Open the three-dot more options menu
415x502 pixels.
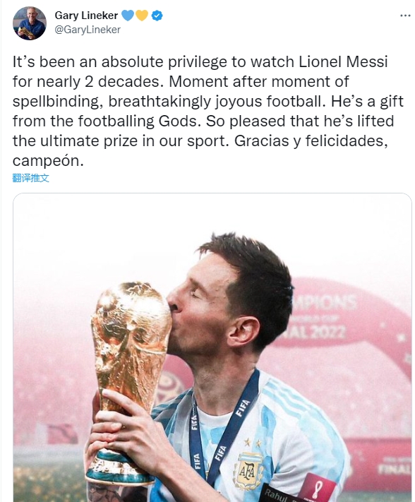tap(405, 16)
